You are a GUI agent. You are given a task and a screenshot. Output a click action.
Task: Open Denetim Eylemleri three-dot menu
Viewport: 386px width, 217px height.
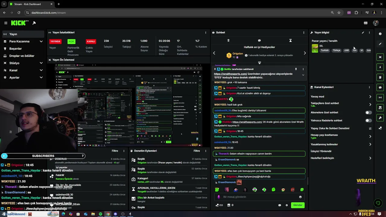point(206,151)
